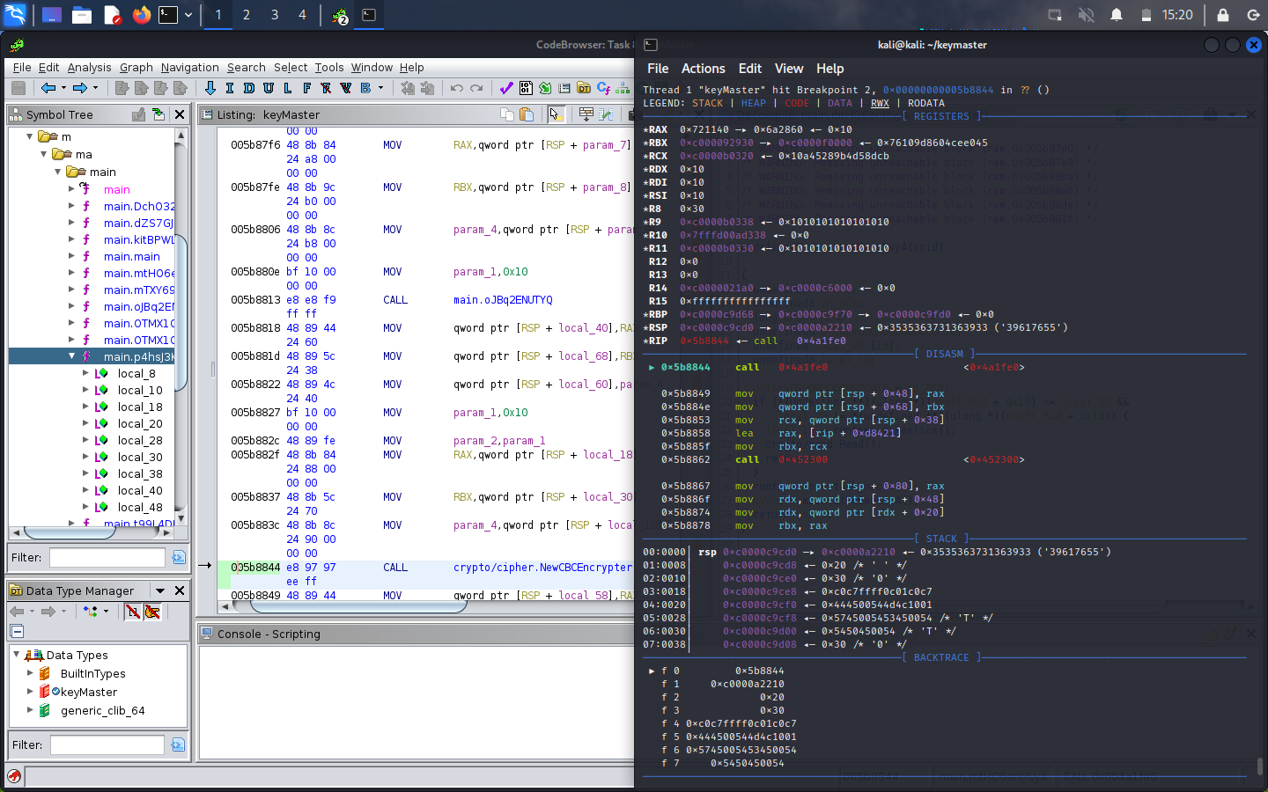
Task: Open View menu in the terminal window
Action: click(x=789, y=69)
